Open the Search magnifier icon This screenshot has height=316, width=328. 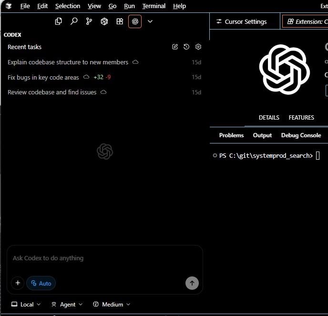click(74, 21)
